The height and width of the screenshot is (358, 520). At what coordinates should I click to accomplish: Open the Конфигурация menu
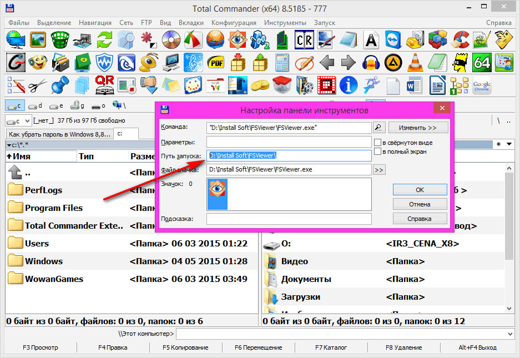[234, 23]
